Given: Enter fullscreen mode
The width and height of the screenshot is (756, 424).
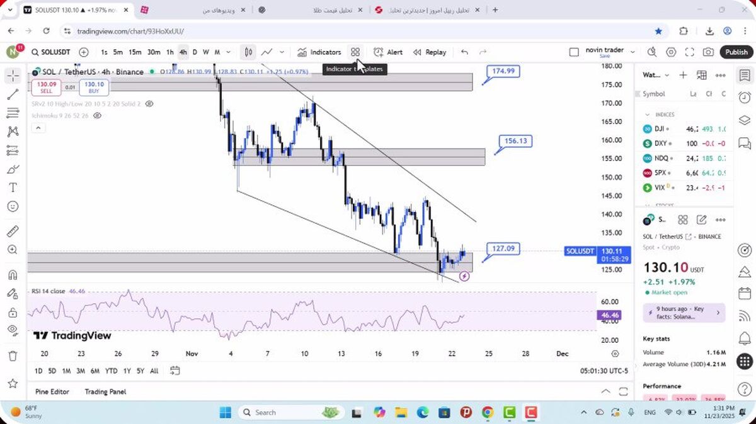Looking at the screenshot, I should click(x=690, y=52).
